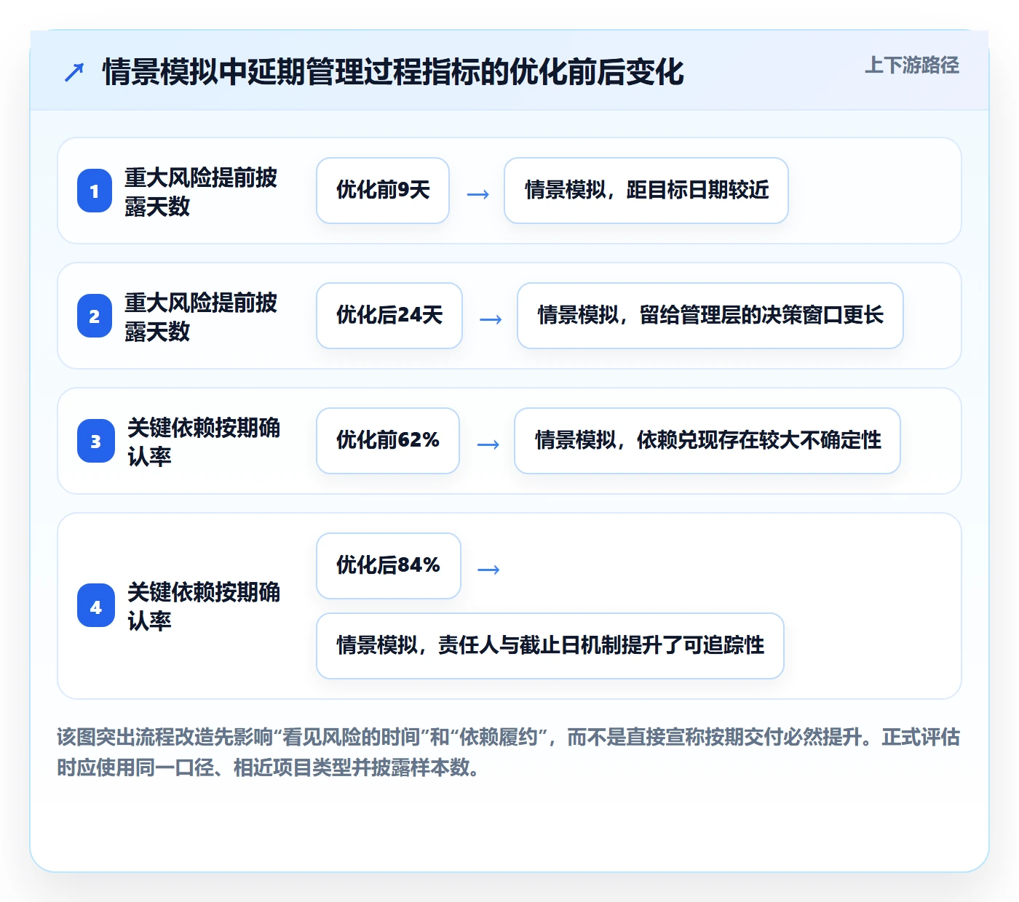
Task: Click the 责任人与截止日机制提升了可追踪性 box
Action: click(x=550, y=646)
